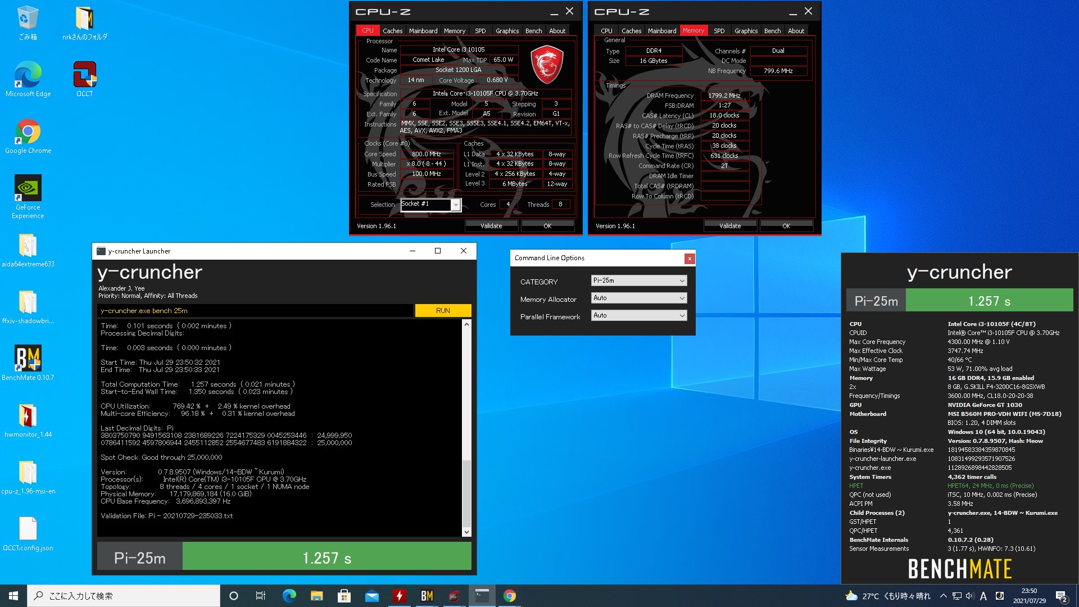Launch BenchMate 0.10.7 desktop shortcut
Screen dimensions: 1079x607
(28, 364)
